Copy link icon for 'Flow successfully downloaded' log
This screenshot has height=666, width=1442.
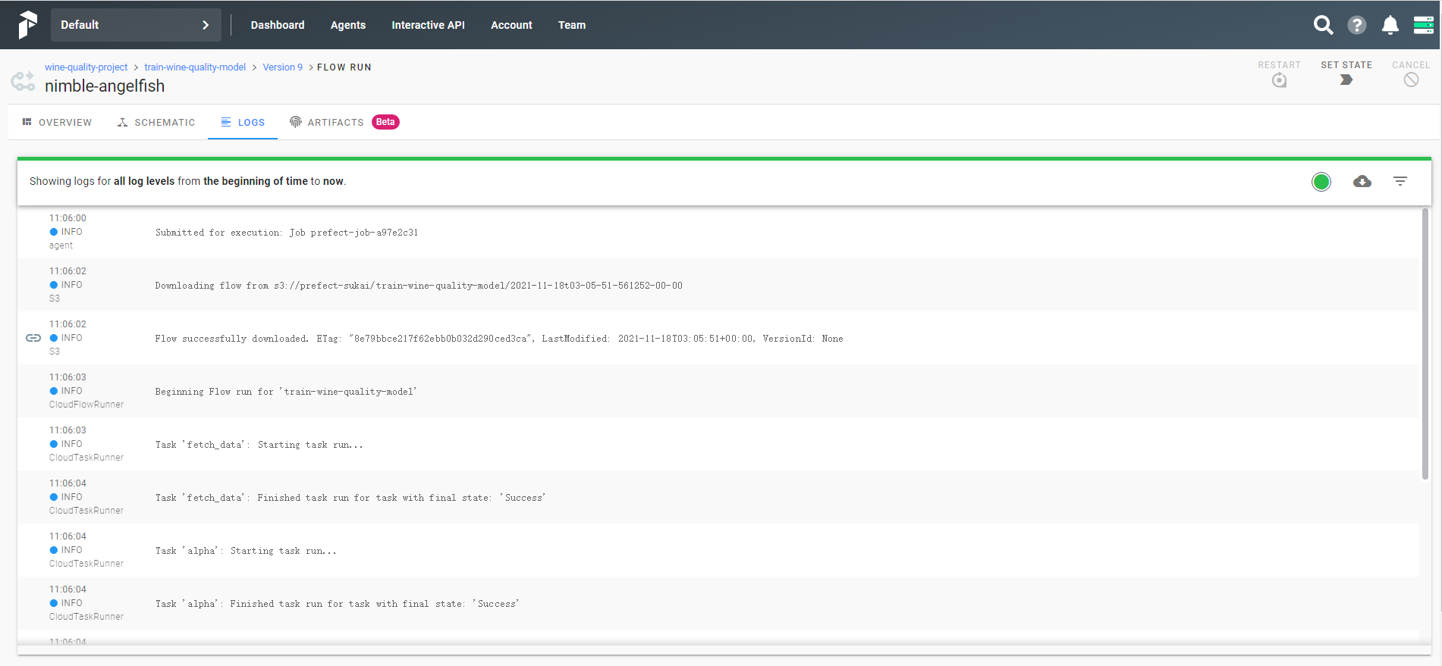(33, 338)
